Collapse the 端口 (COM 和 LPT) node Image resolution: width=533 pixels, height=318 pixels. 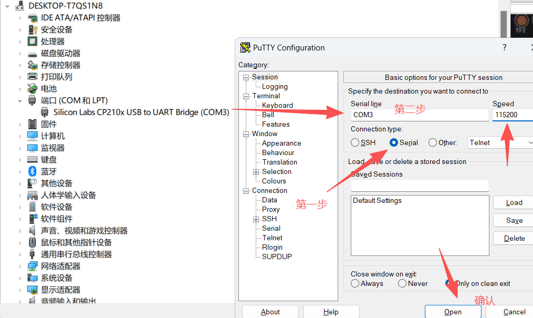coord(20,100)
